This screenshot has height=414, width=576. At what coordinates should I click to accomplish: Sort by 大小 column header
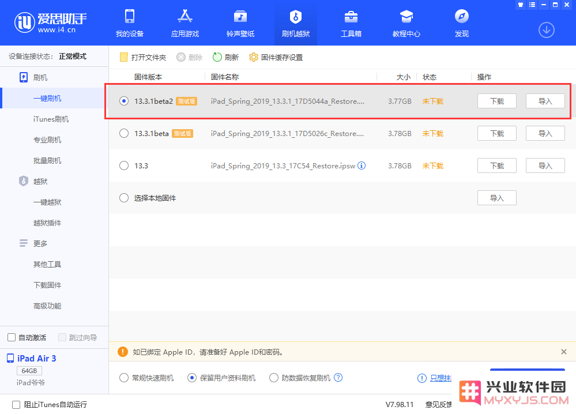[x=404, y=77]
